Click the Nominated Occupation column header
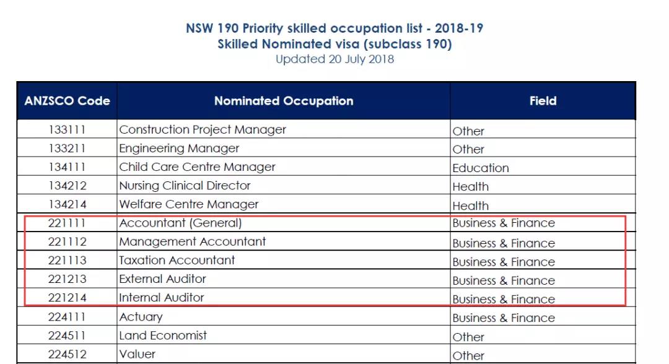This screenshot has width=669, height=364. pyautogui.click(x=284, y=101)
